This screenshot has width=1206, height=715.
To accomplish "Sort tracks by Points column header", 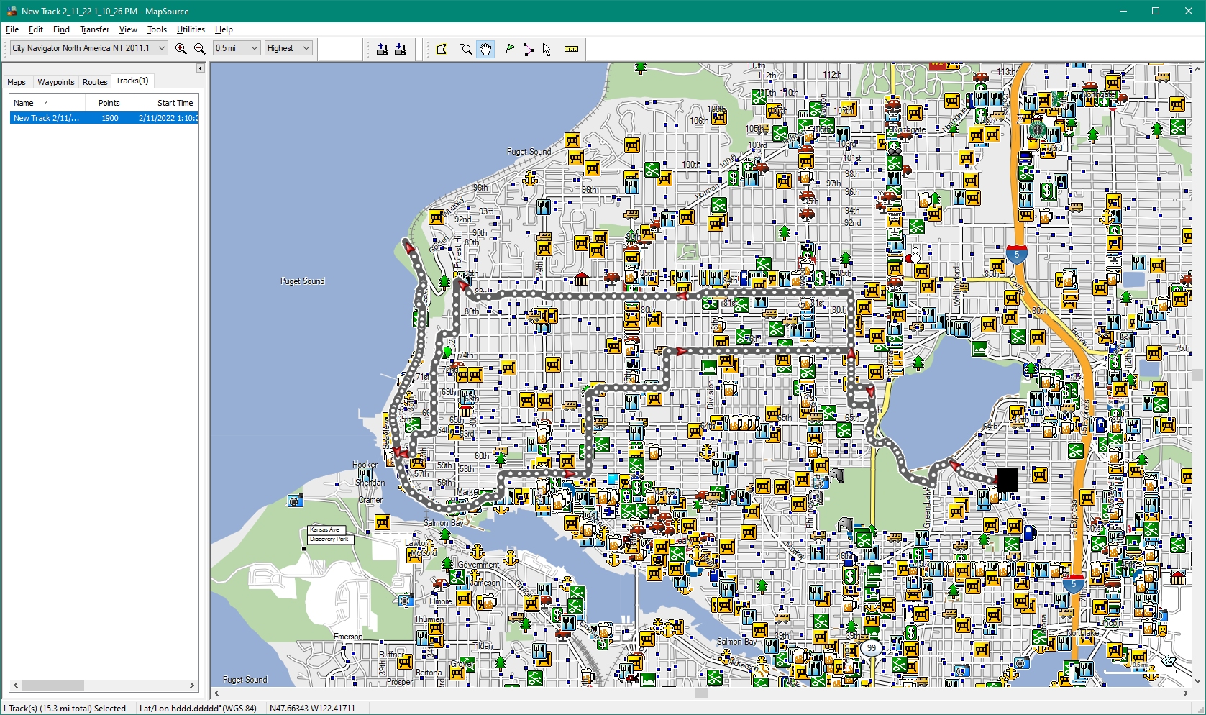I will (x=109, y=103).
